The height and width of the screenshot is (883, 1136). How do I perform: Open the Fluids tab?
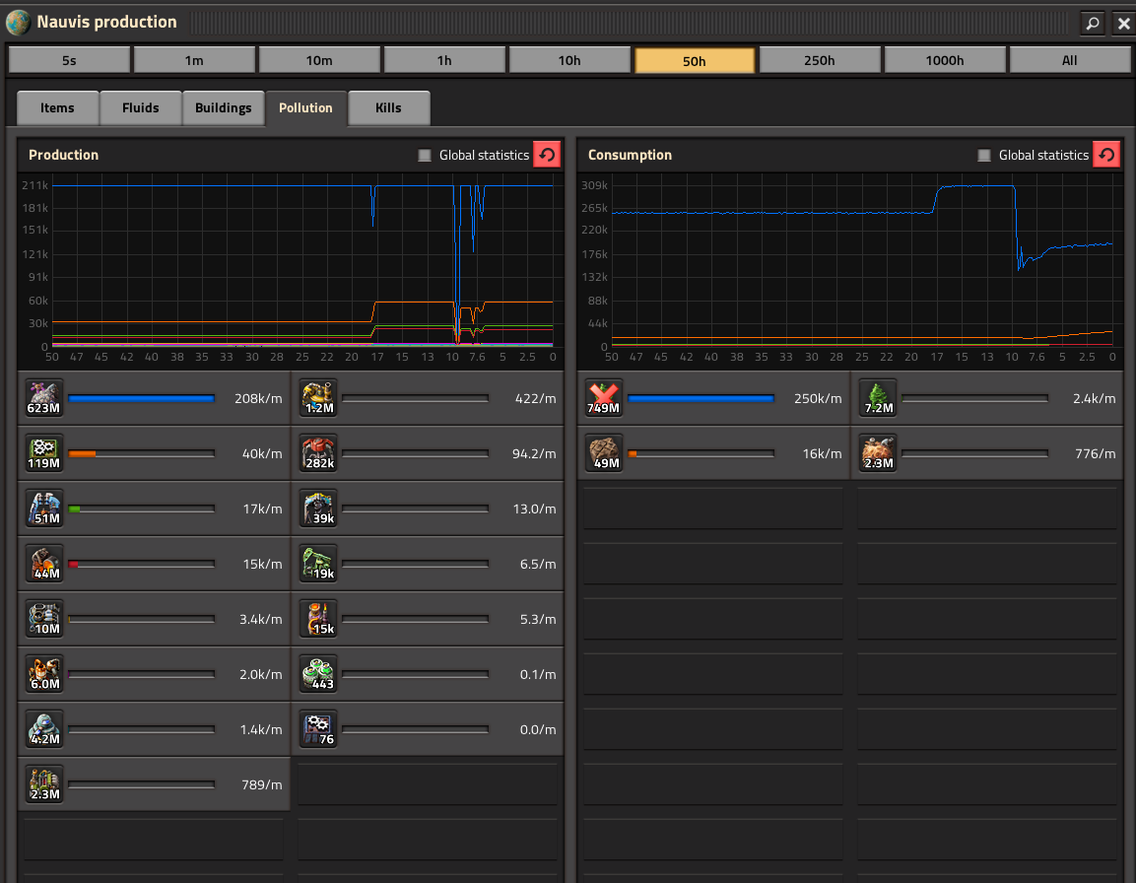click(141, 108)
